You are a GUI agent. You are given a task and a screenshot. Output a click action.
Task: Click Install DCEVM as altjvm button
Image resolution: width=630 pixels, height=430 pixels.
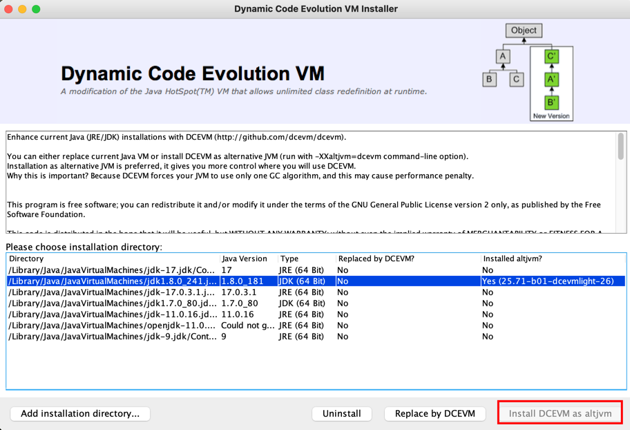[x=560, y=413]
